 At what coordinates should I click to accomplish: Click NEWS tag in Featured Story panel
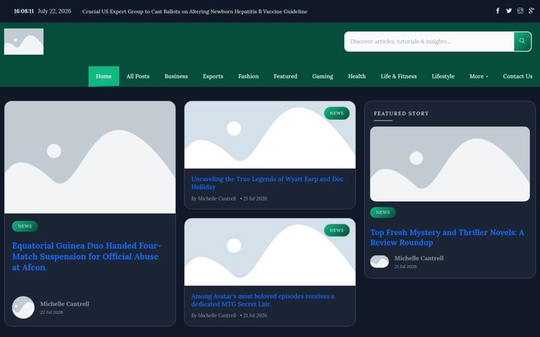[x=383, y=213]
